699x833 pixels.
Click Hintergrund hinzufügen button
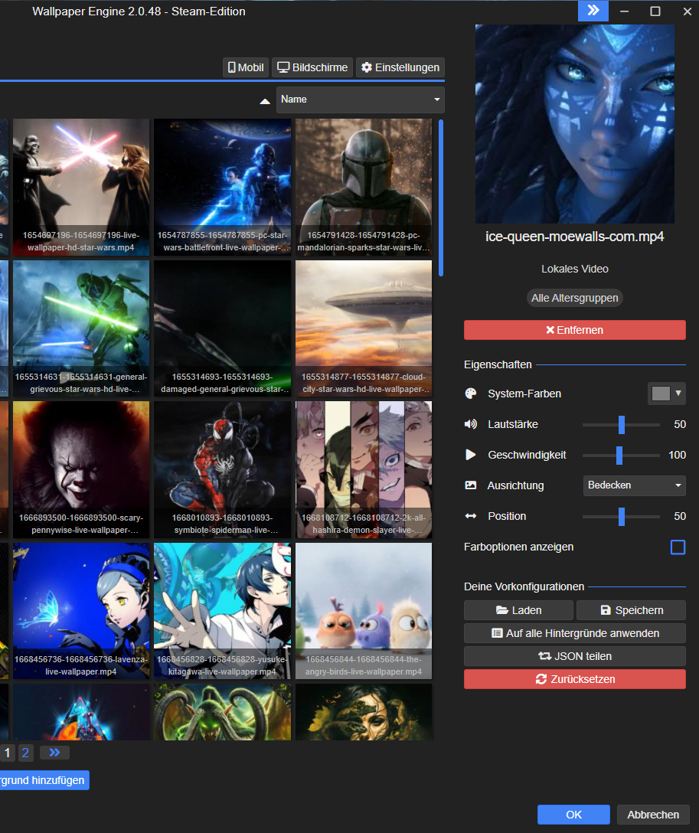44,780
